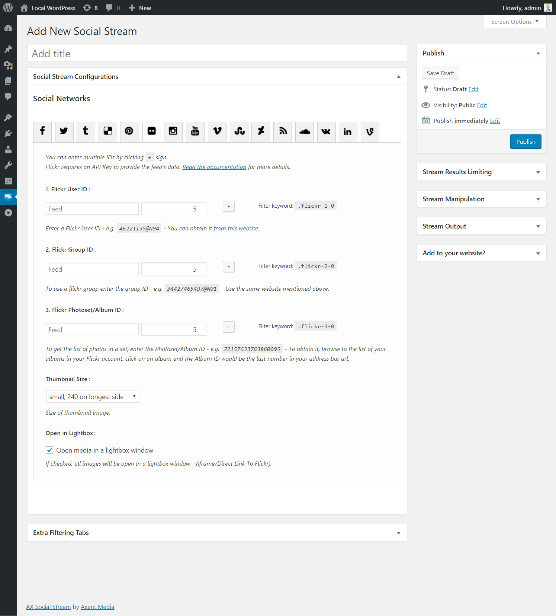The height and width of the screenshot is (616, 556).
Task: Open the Media library sidebar icon
Action: tap(8, 65)
